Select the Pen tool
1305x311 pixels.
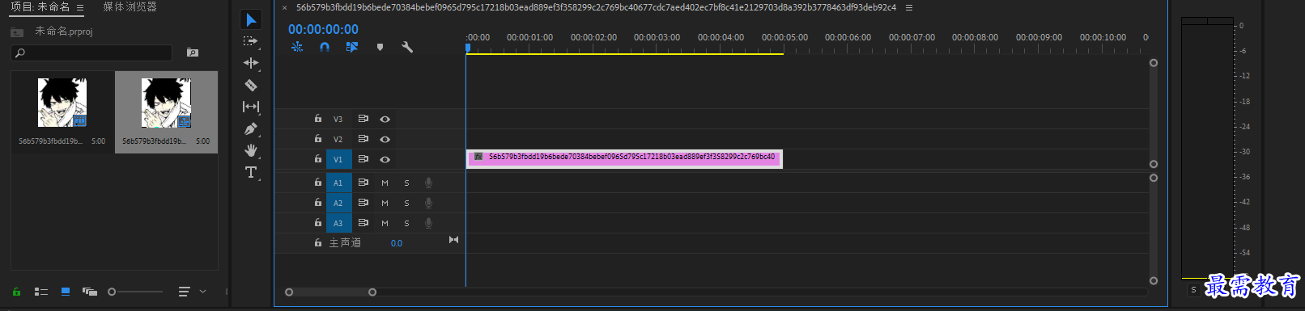(251, 128)
